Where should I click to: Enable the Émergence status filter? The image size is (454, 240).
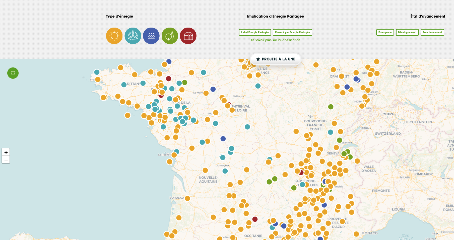pyautogui.click(x=385, y=32)
